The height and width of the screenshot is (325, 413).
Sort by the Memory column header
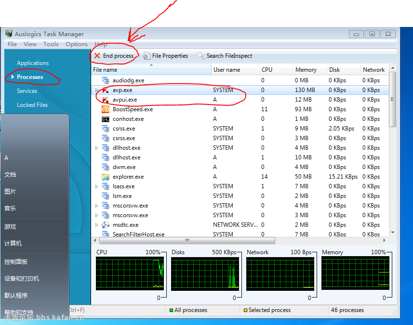310,70
